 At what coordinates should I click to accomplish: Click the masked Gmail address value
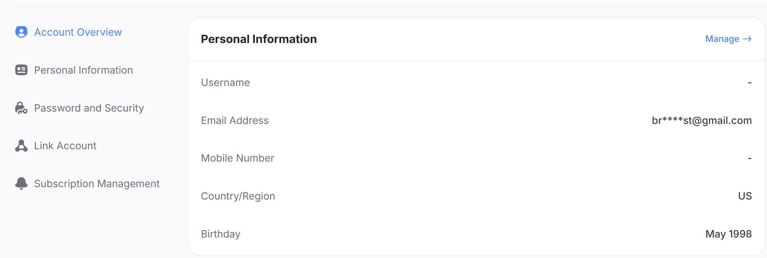coord(701,121)
